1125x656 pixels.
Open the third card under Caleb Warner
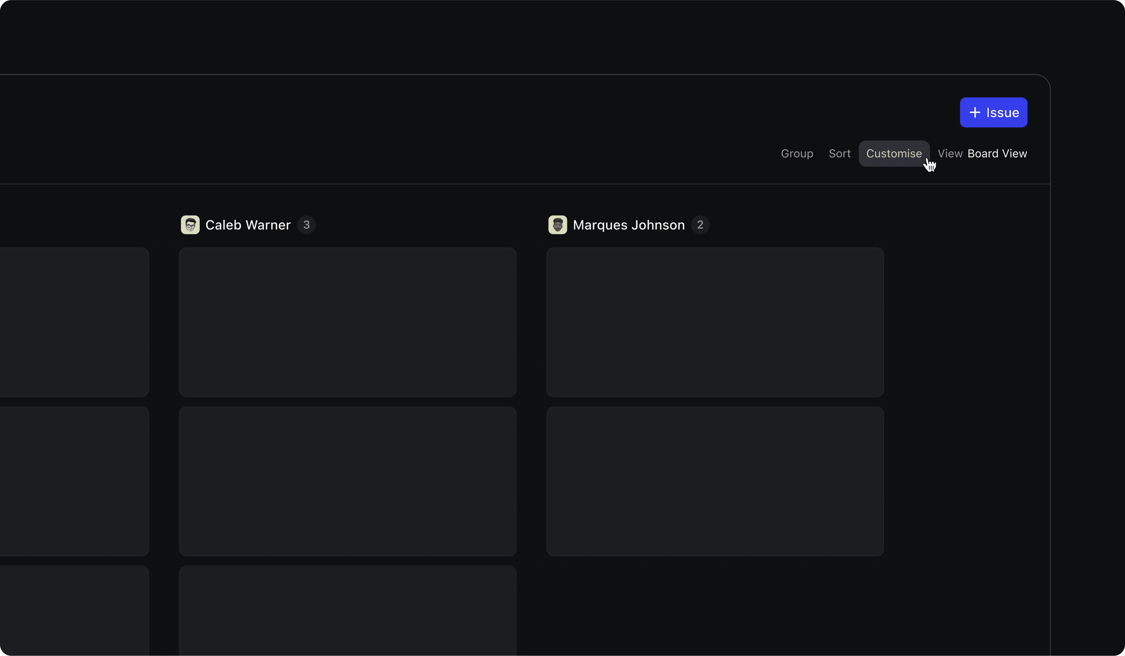[x=347, y=611]
